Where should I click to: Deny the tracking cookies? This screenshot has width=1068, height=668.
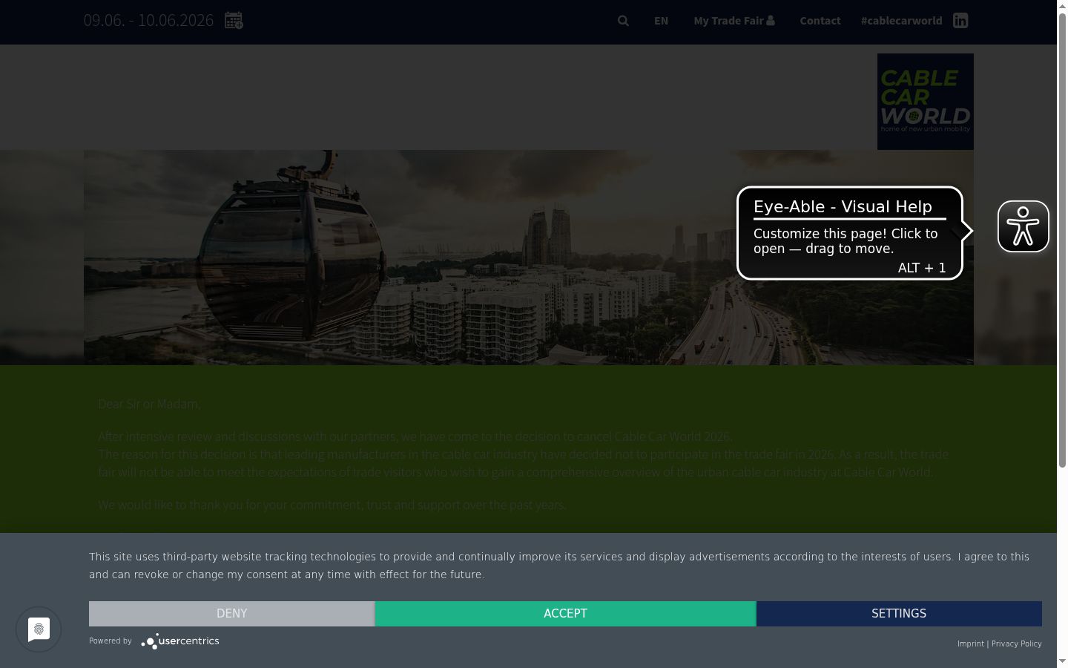[x=231, y=614]
